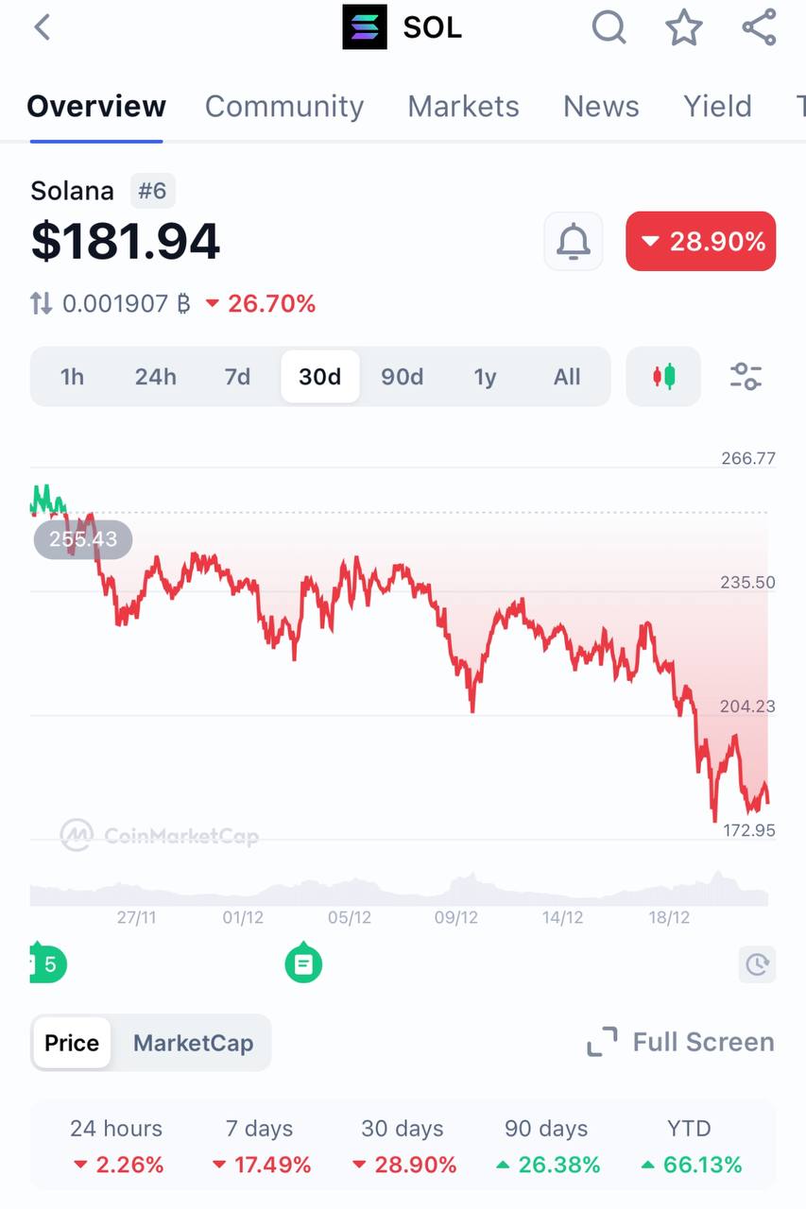
Task: Select the 7d timeframe
Action: pos(237,377)
